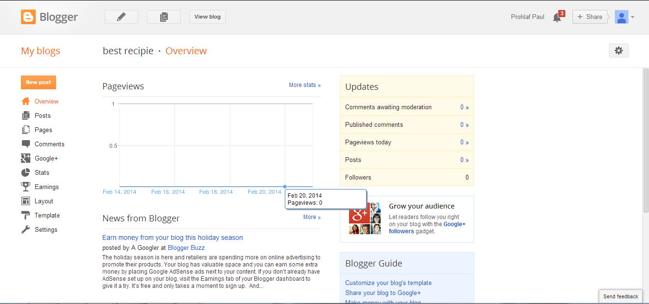This screenshot has height=304, width=649.
Task: Open Share your blog to Google+ link
Action: 383,293
